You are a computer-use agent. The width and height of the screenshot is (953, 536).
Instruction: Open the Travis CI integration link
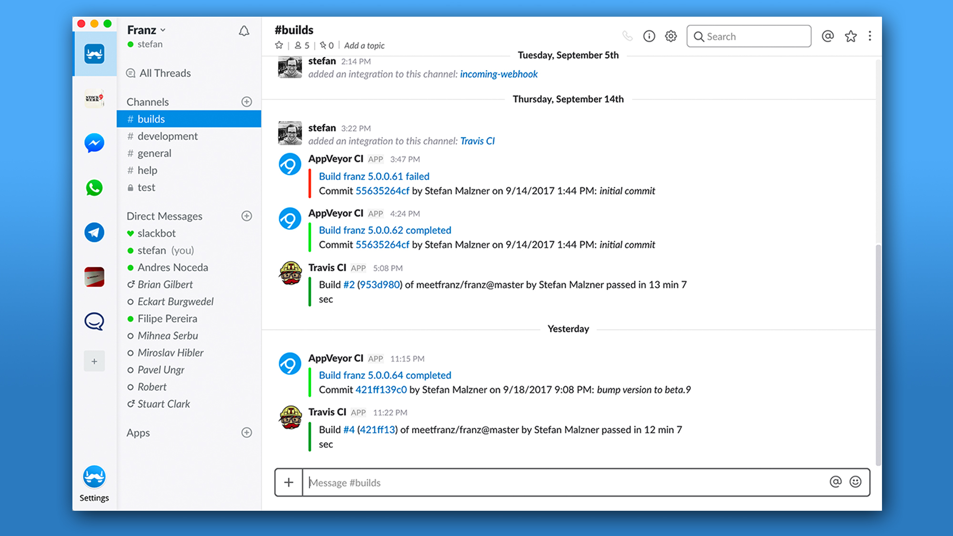tap(477, 141)
